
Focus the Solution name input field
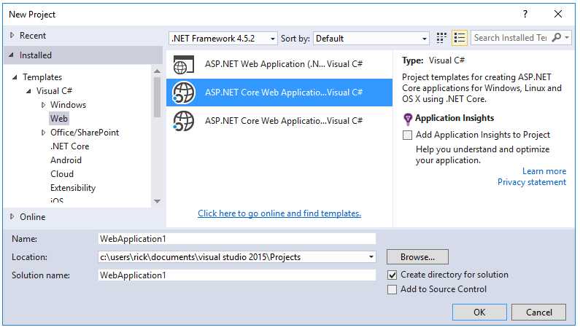237,275
